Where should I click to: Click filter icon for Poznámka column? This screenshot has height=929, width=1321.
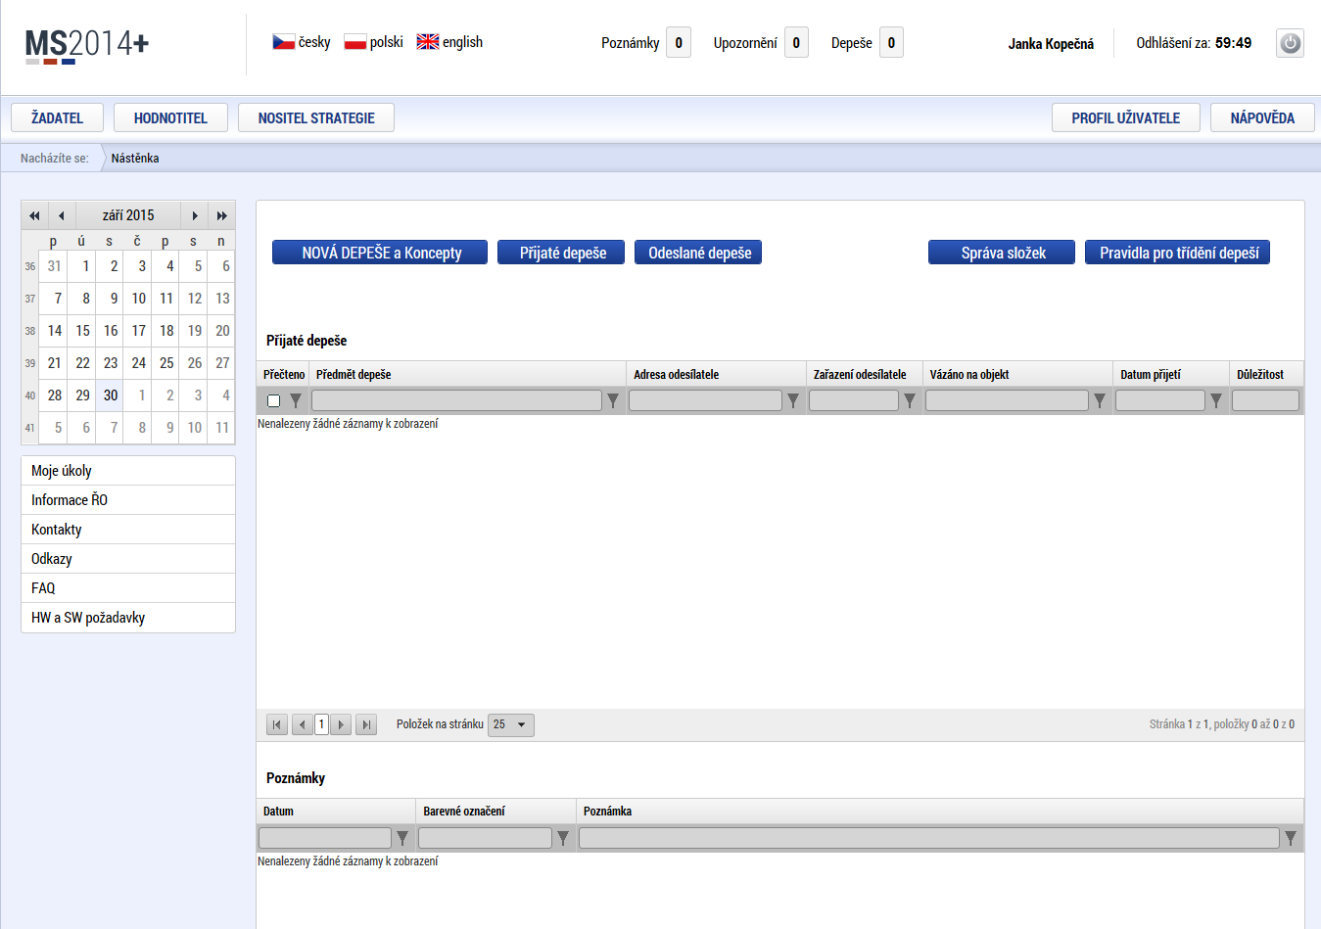point(1291,838)
